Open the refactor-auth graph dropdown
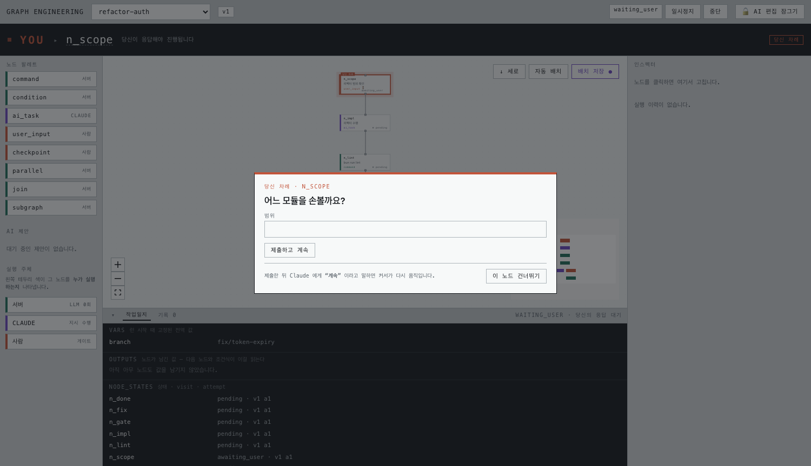This screenshot has height=466, width=811. [x=151, y=12]
